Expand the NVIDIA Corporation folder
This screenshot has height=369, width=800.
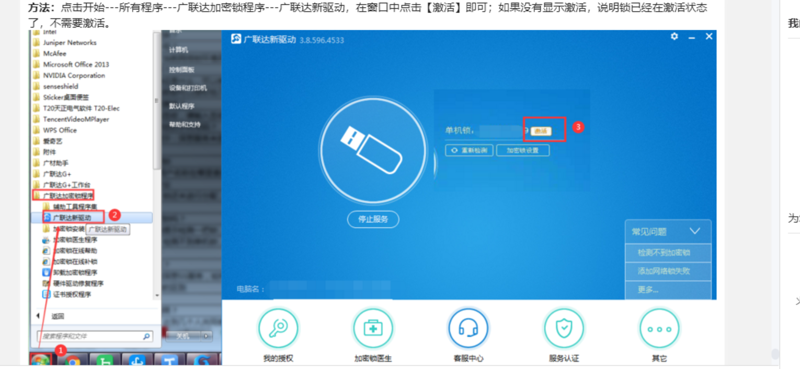pyautogui.click(x=68, y=75)
